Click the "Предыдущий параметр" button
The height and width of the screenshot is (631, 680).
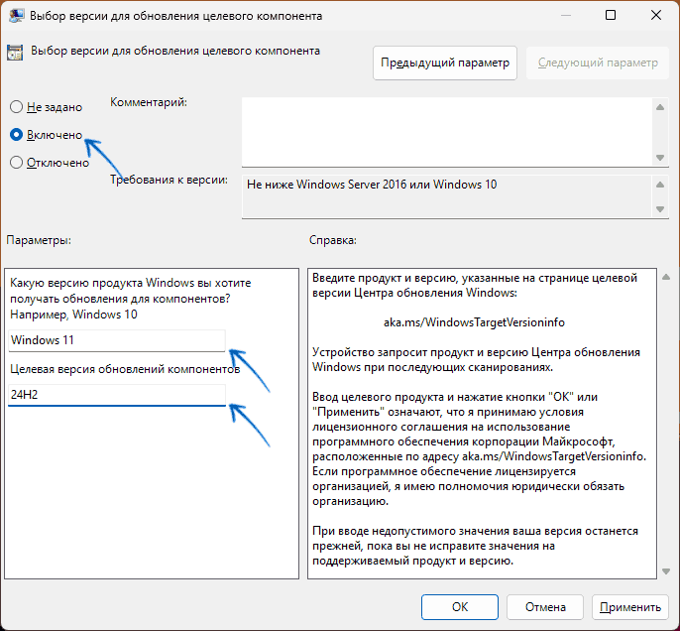(444, 63)
